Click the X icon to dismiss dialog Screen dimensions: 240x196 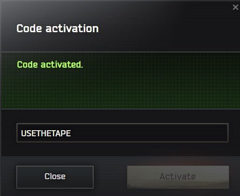tap(235, 7)
